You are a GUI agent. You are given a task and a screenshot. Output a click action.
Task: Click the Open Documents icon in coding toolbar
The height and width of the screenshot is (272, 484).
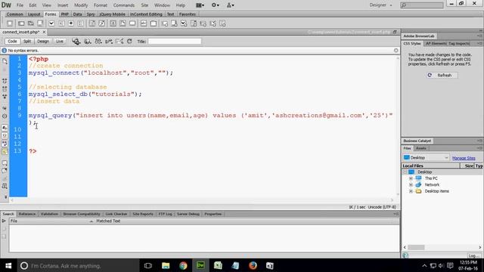[5, 61]
